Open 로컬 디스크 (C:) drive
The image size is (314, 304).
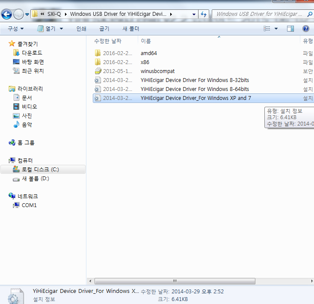pyautogui.click(x=43, y=169)
